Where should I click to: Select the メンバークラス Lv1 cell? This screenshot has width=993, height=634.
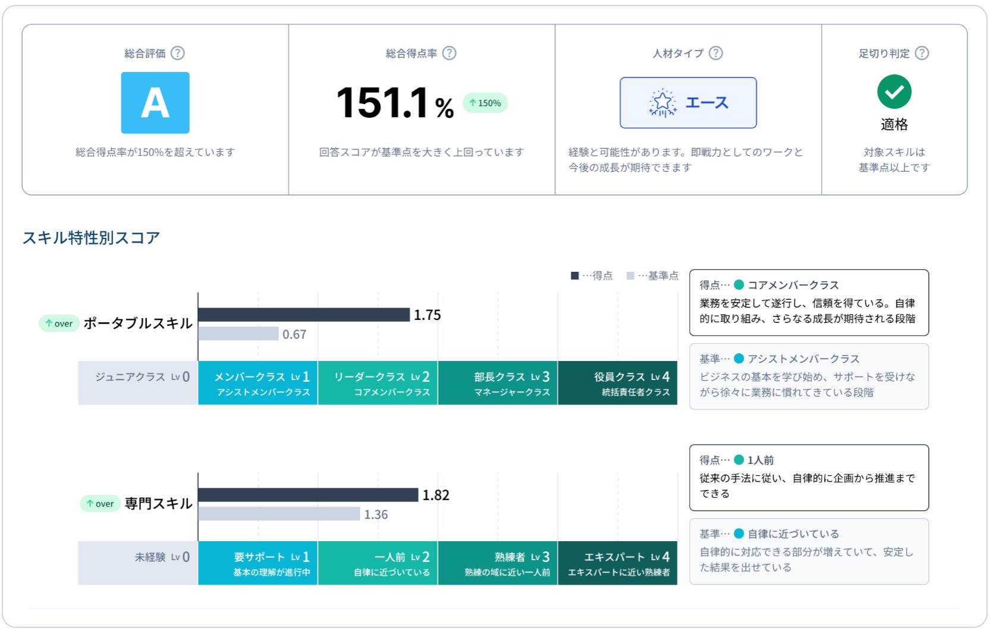tap(258, 383)
